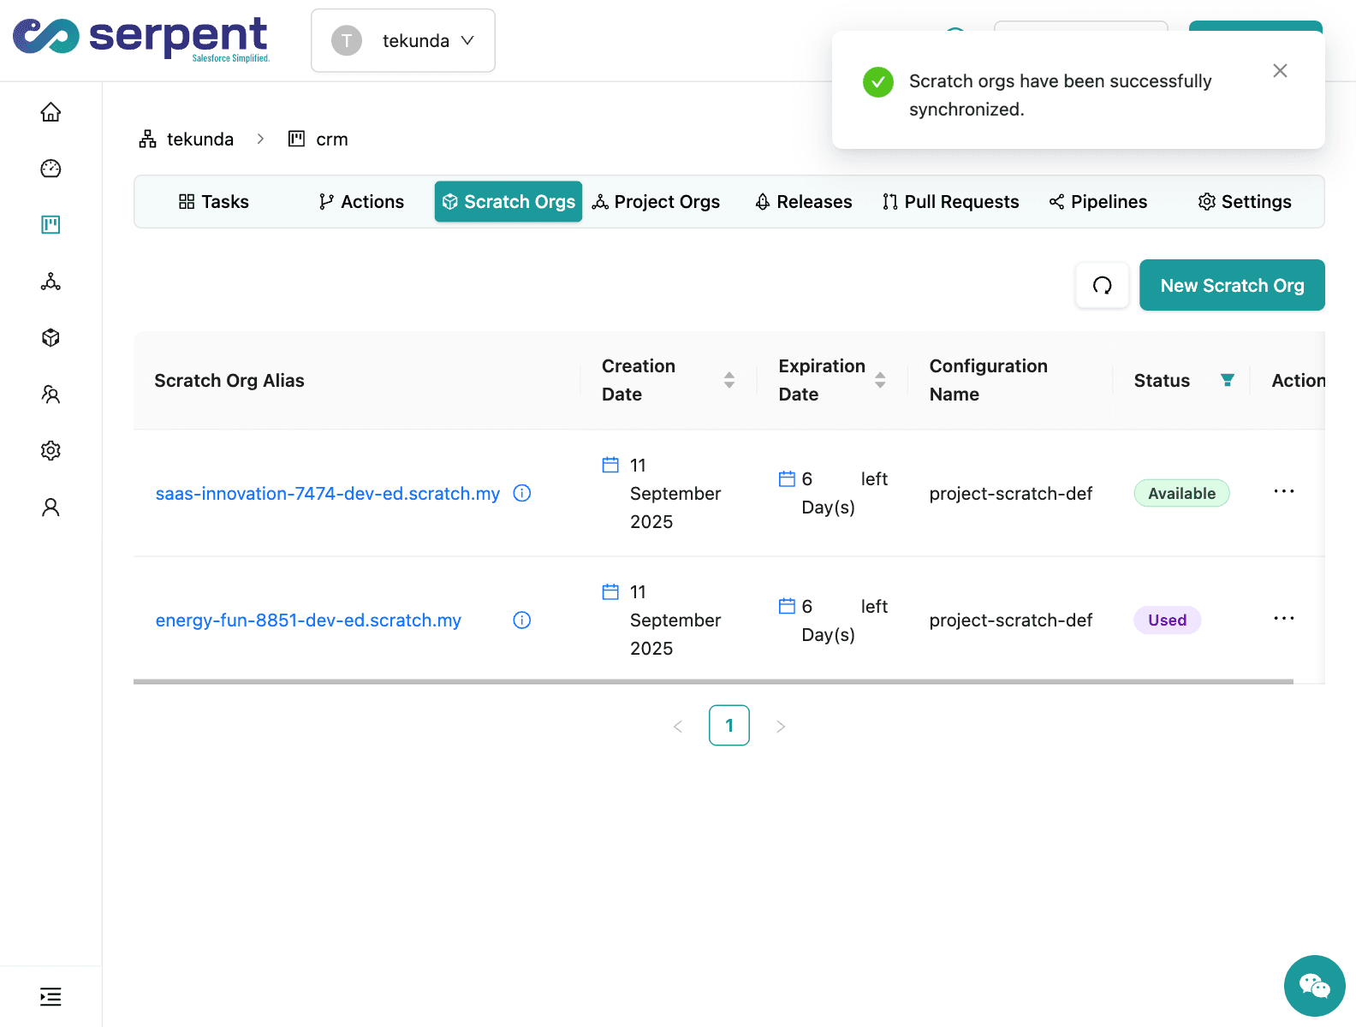Click the refresh scratch orgs sync button
Image resolution: width=1356 pixels, height=1027 pixels.
1102,285
